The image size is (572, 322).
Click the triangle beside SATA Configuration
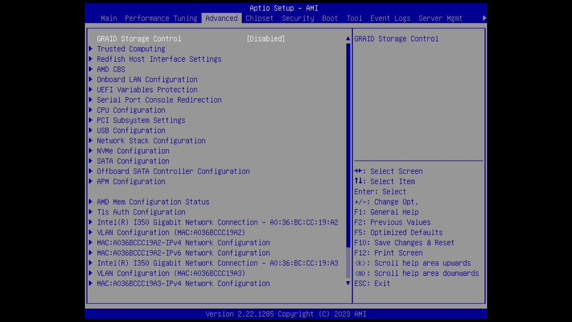click(91, 161)
